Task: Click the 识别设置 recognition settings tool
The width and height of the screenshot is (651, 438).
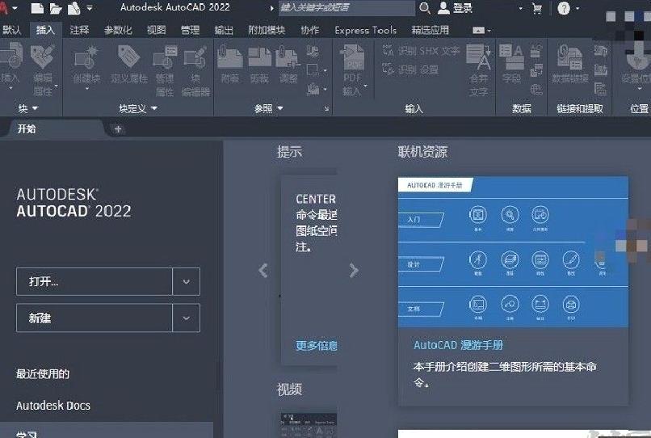Action: click(x=409, y=69)
